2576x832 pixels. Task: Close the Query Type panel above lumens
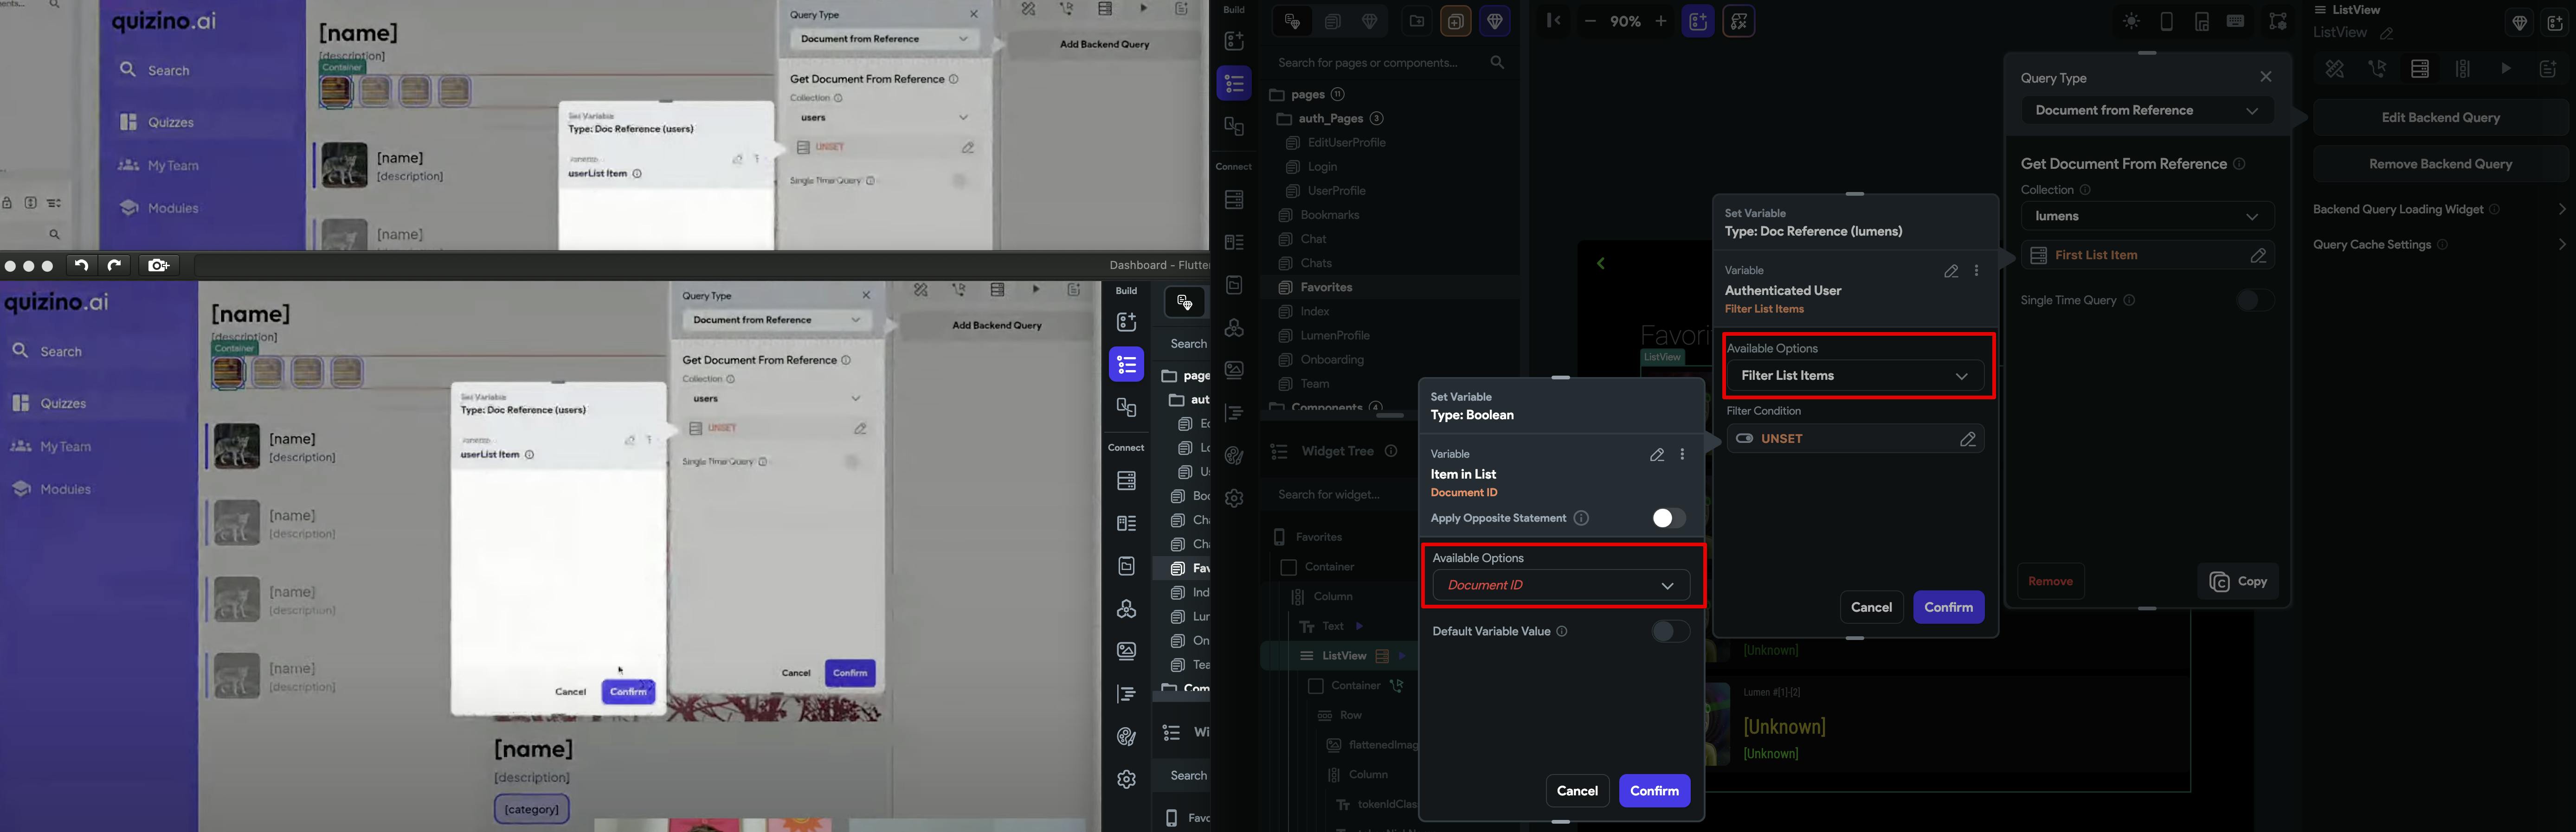coord(2266,77)
